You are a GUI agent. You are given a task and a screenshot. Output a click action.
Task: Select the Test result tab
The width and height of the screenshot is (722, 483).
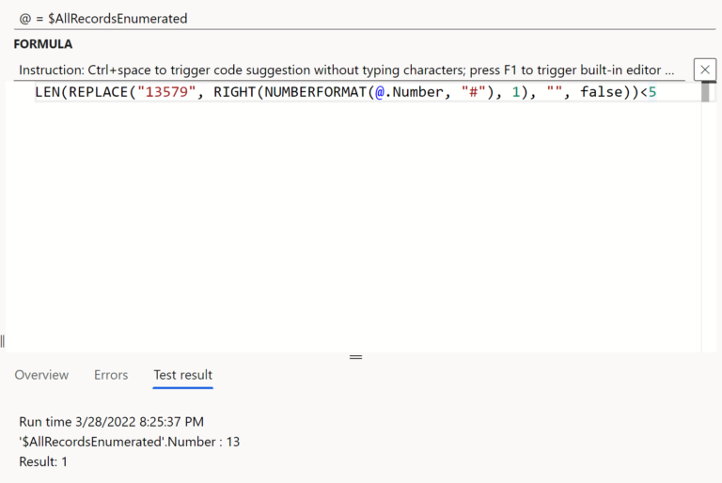182,375
